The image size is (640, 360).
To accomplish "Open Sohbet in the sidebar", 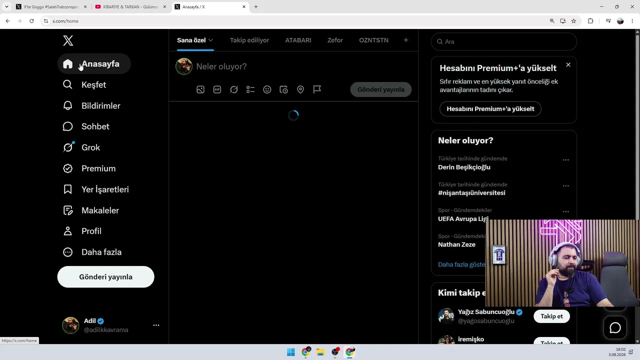I will [86, 126].
